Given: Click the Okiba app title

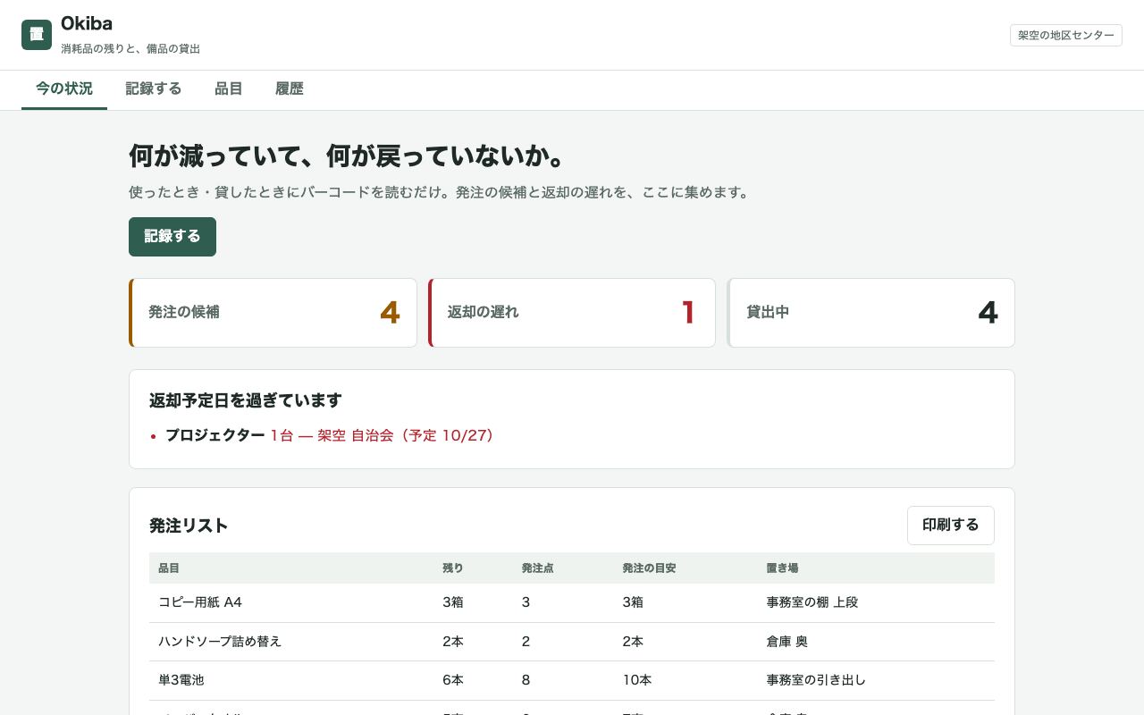Looking at the screenshot, I should point(87,23).
